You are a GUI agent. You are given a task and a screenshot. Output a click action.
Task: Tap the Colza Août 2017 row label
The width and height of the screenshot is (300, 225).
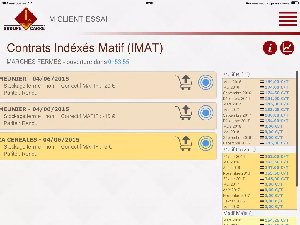[x=231, y=190]
